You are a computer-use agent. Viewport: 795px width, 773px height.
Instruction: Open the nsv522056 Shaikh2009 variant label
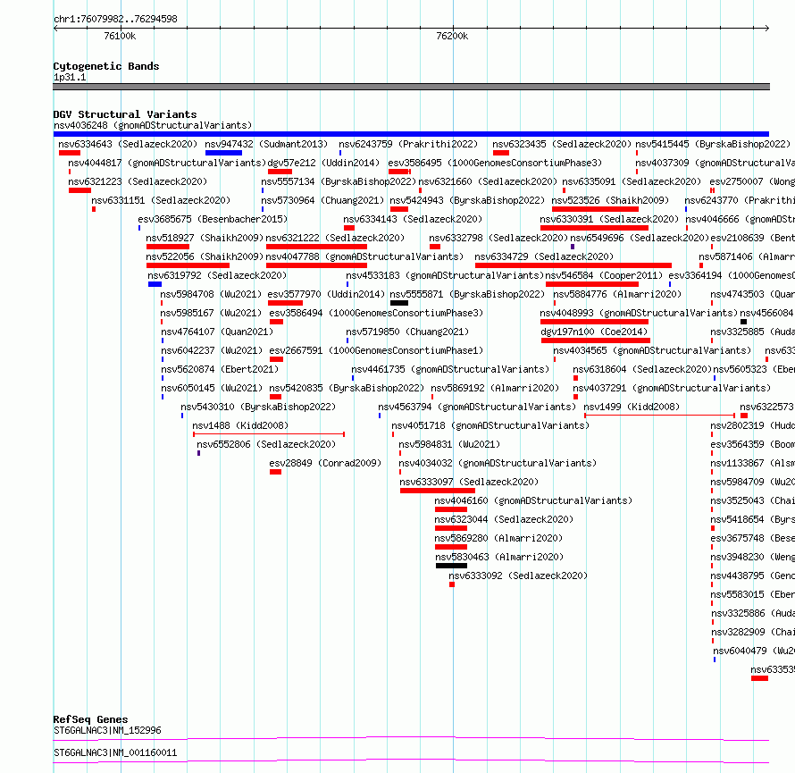205,256
